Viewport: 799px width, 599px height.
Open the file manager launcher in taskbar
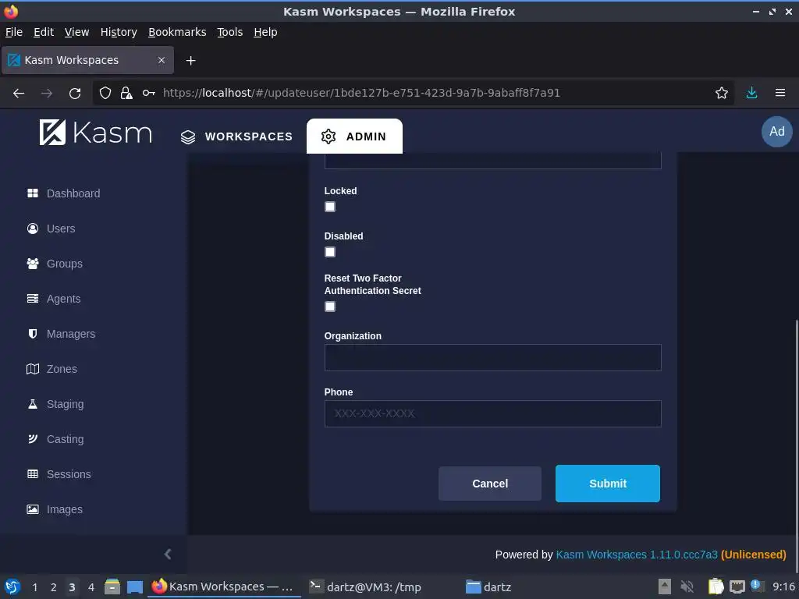tap(112, 587)
